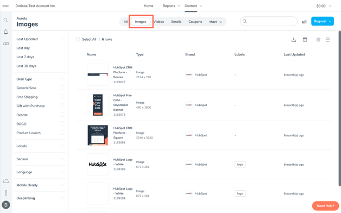Click Dorissa Test Account Inc. name
Image resolution: width=341 pixels, height=213 pixels.
[x=35, y=6]
